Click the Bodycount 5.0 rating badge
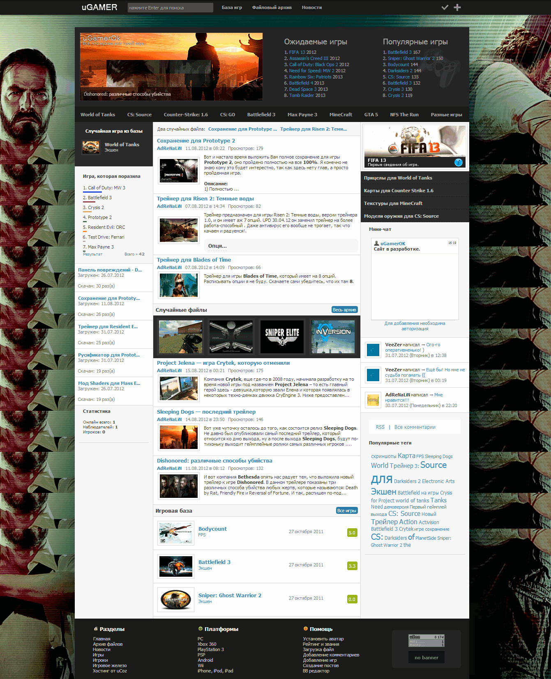The image size is (551, 679). click(x=352, y=533)
